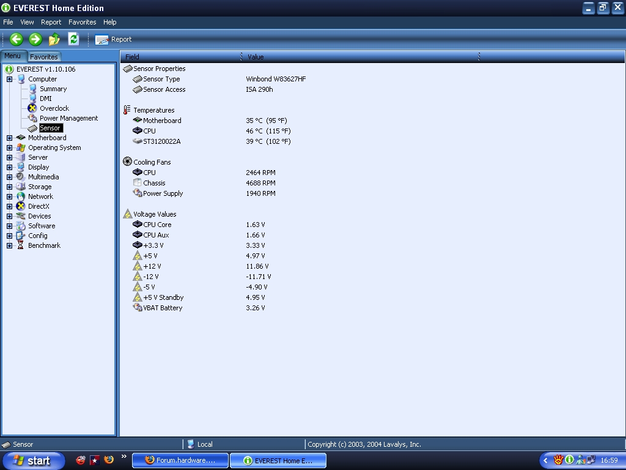The image size is (626, 470).
Task: Expand the Multimedia tree node
Action: pyautogui.click(x=9, y=177)
